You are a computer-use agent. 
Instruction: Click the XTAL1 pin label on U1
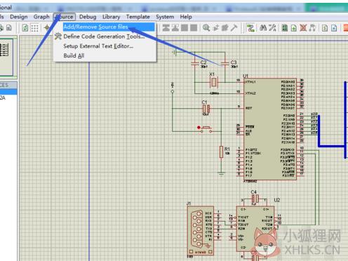[x=250, y=82]
